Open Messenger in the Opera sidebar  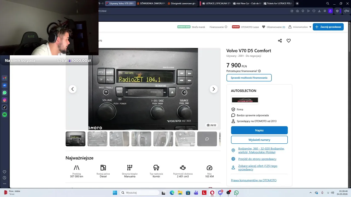click(5, 85)
